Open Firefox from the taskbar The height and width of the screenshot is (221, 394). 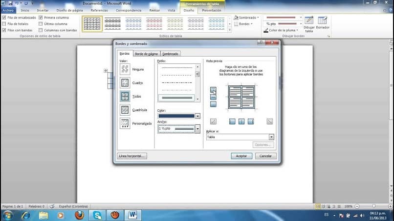[x=79, y=215]
